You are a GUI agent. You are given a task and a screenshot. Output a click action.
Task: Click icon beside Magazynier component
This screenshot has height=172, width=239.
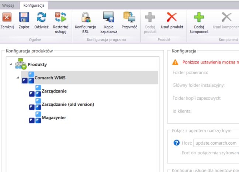pyautogui.click(x=35, y=117)
